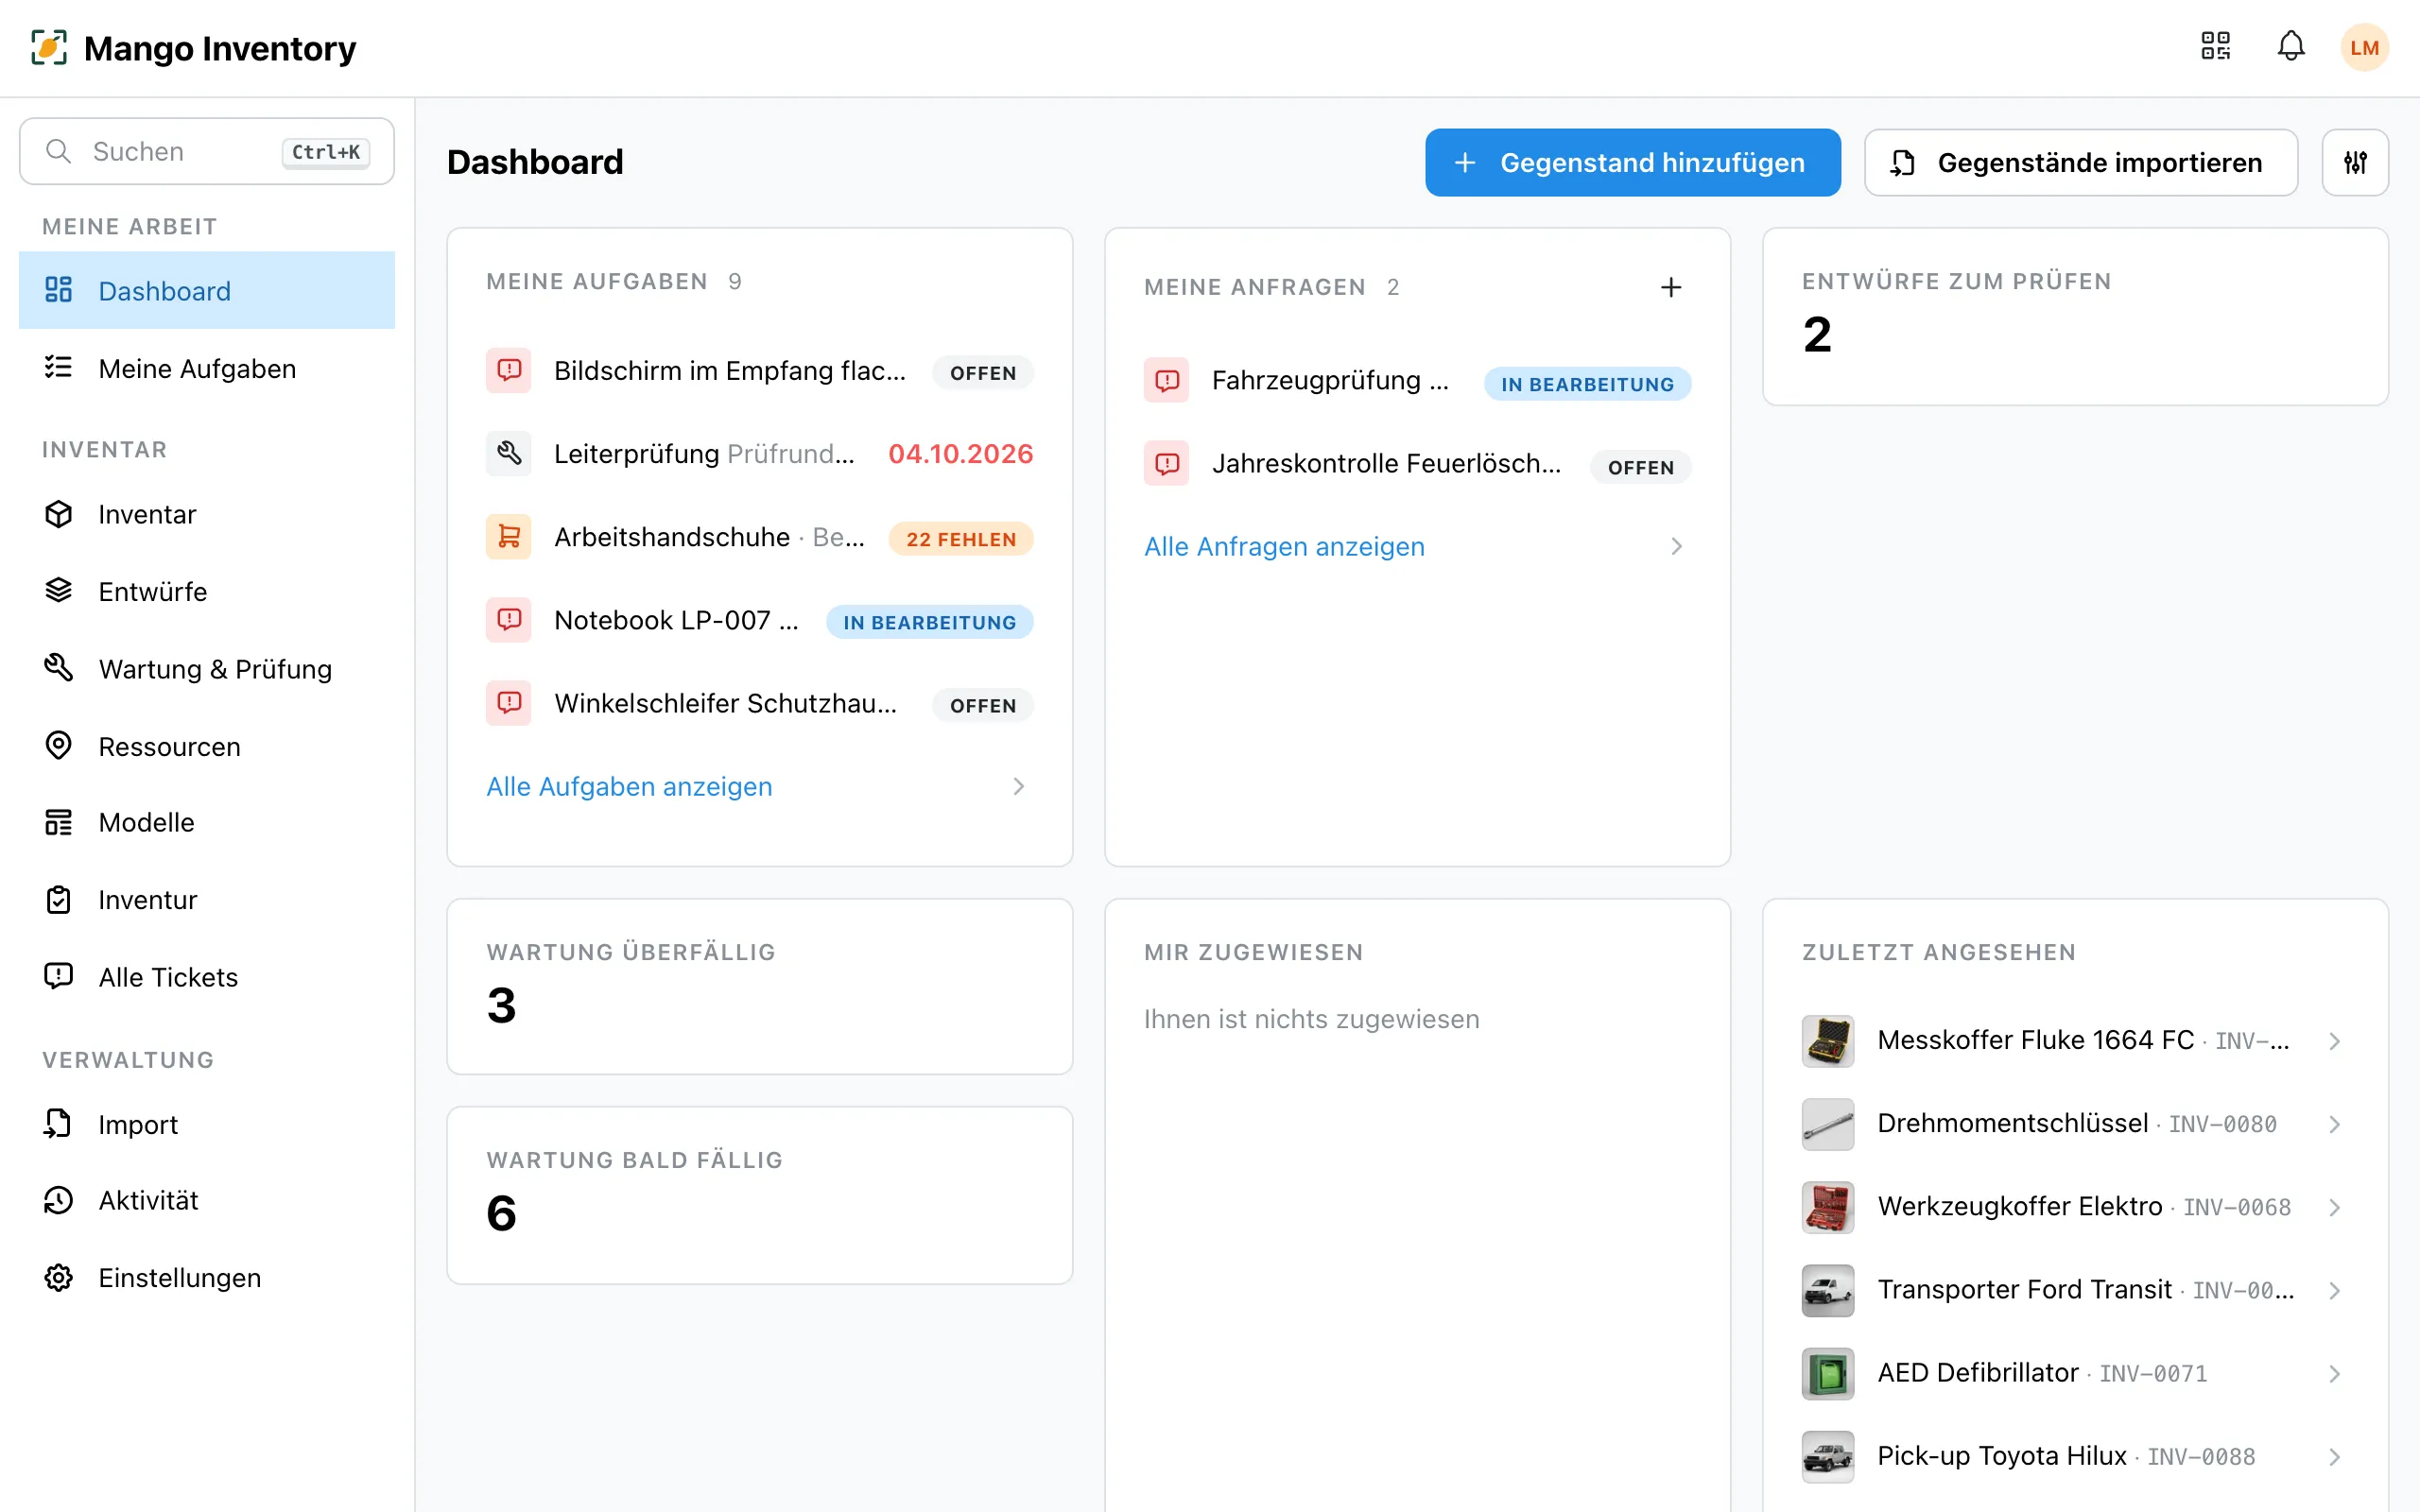This screenshot has height=1512, width=2420.
Task: Open Fahrzeugprüfung request
Action: [1418, 381]
